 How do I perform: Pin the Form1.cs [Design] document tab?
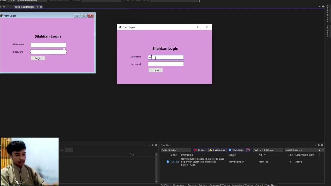pyautogui.click(x=37, y=7)
